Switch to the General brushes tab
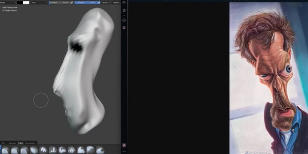 click(12, 143)
